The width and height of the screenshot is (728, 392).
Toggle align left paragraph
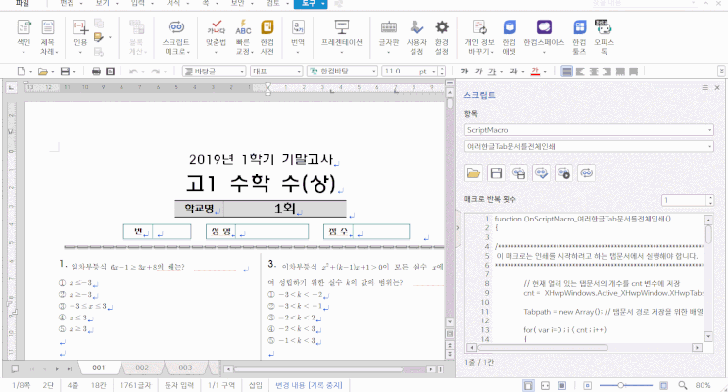580,72
